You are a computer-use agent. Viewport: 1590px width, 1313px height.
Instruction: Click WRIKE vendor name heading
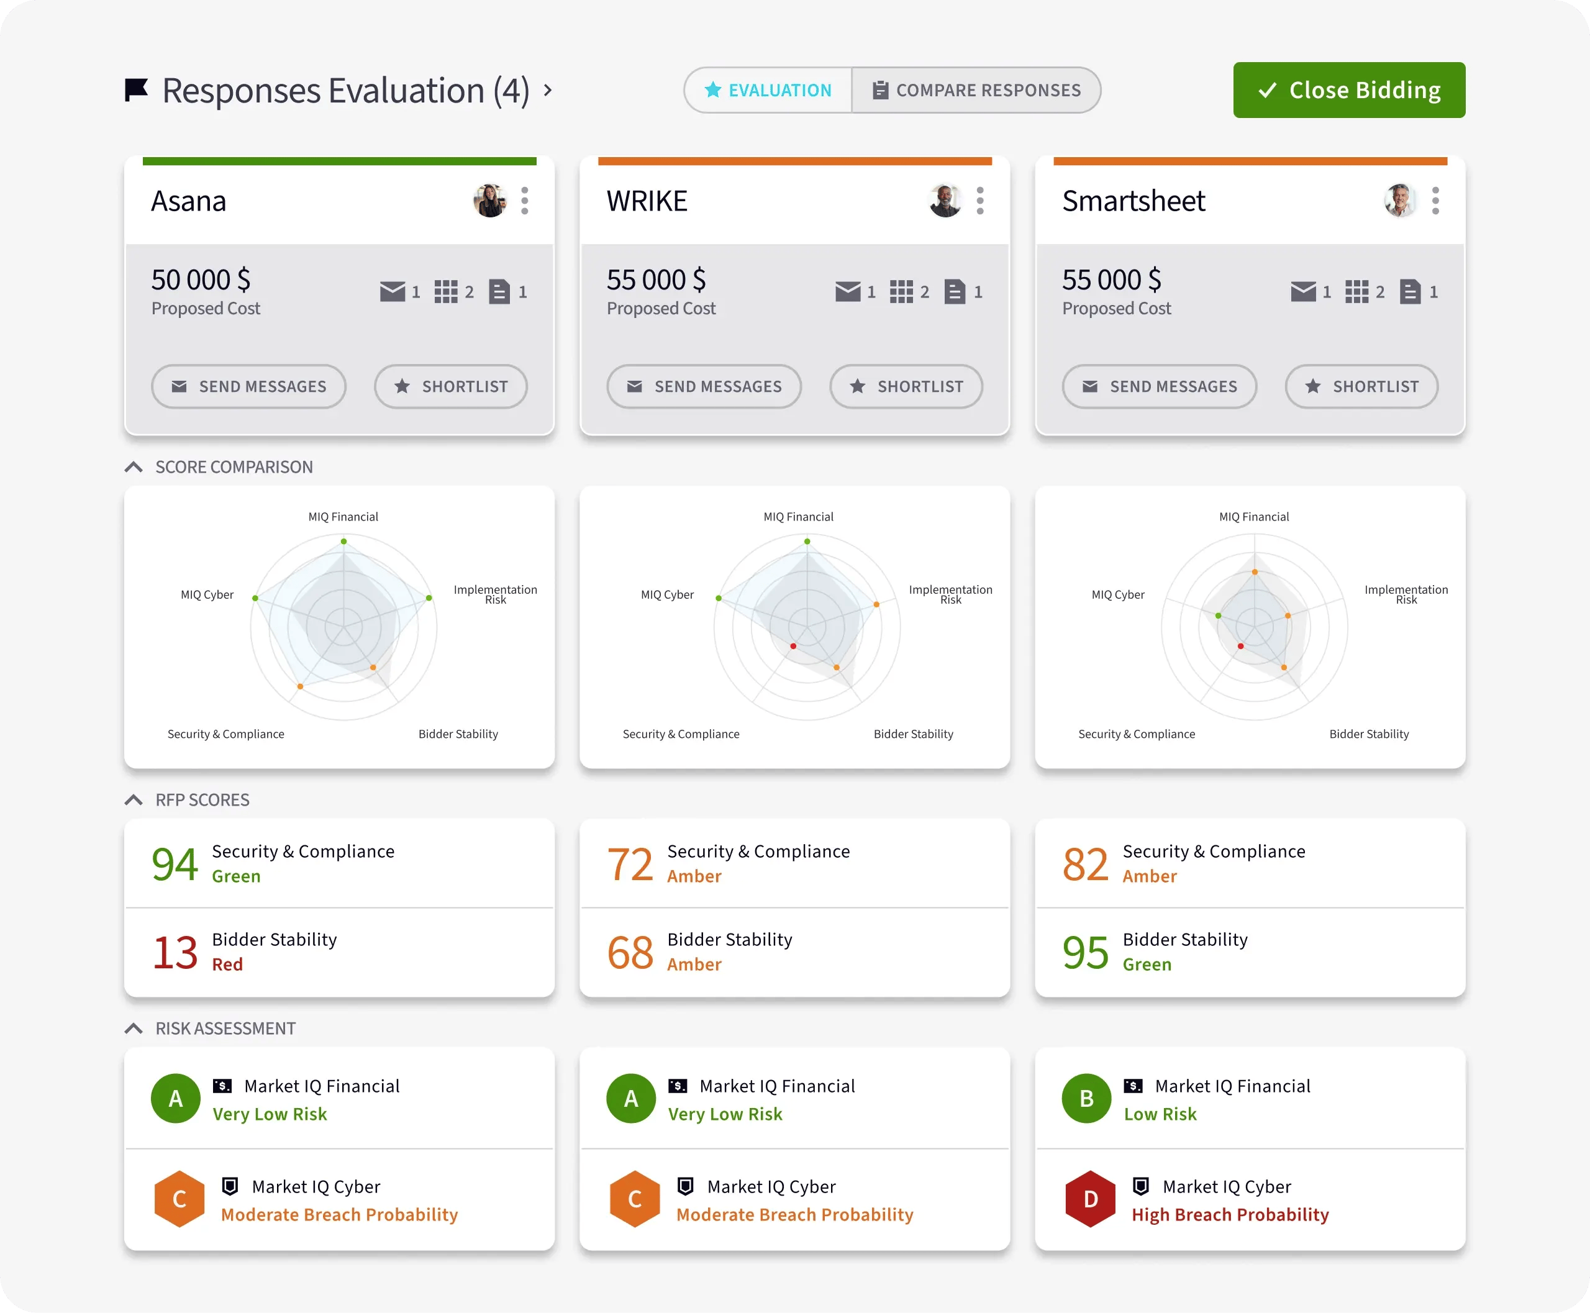tap(647, 201)
